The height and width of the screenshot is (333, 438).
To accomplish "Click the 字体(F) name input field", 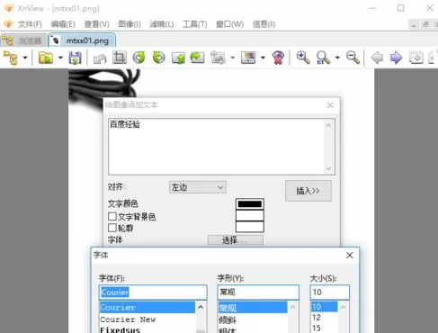I will click(153, 292).
